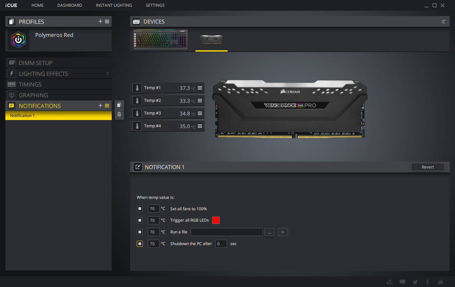Click the Twitter icon in footer
Screen dimensions: 455x287
[x=415, y=282]
